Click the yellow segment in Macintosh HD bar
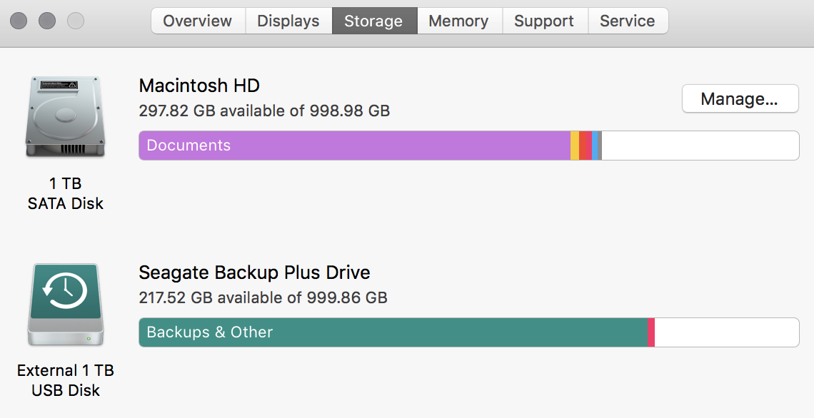The height and width of the screenshot is (418, 814). tap(575, 146)
